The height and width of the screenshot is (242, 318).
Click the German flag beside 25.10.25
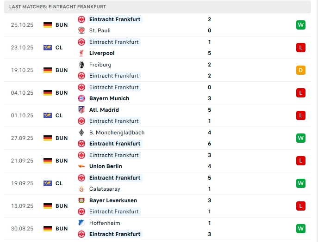click(48, 25)
